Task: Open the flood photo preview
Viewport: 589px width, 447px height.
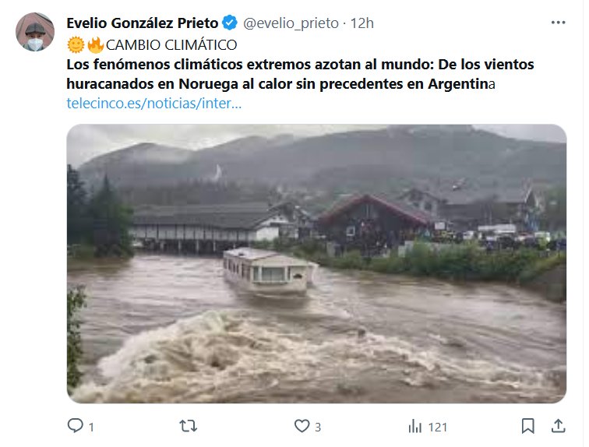Action: point(316,263)
